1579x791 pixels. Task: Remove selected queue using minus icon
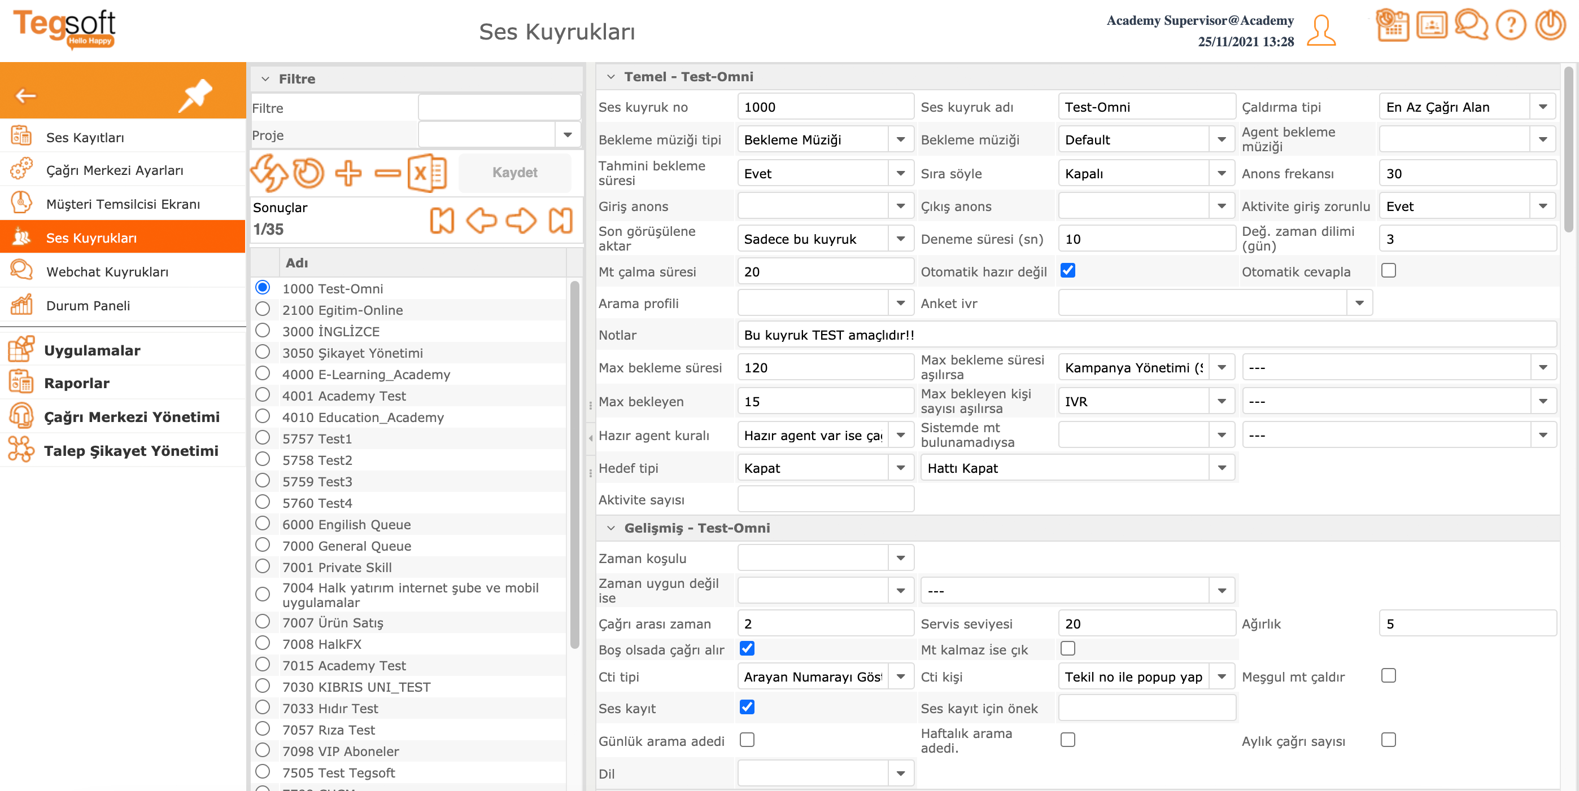pos(389,173)
